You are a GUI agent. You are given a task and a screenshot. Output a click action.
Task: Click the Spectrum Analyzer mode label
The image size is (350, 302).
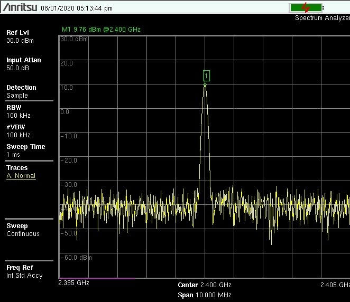pos(322,18)
